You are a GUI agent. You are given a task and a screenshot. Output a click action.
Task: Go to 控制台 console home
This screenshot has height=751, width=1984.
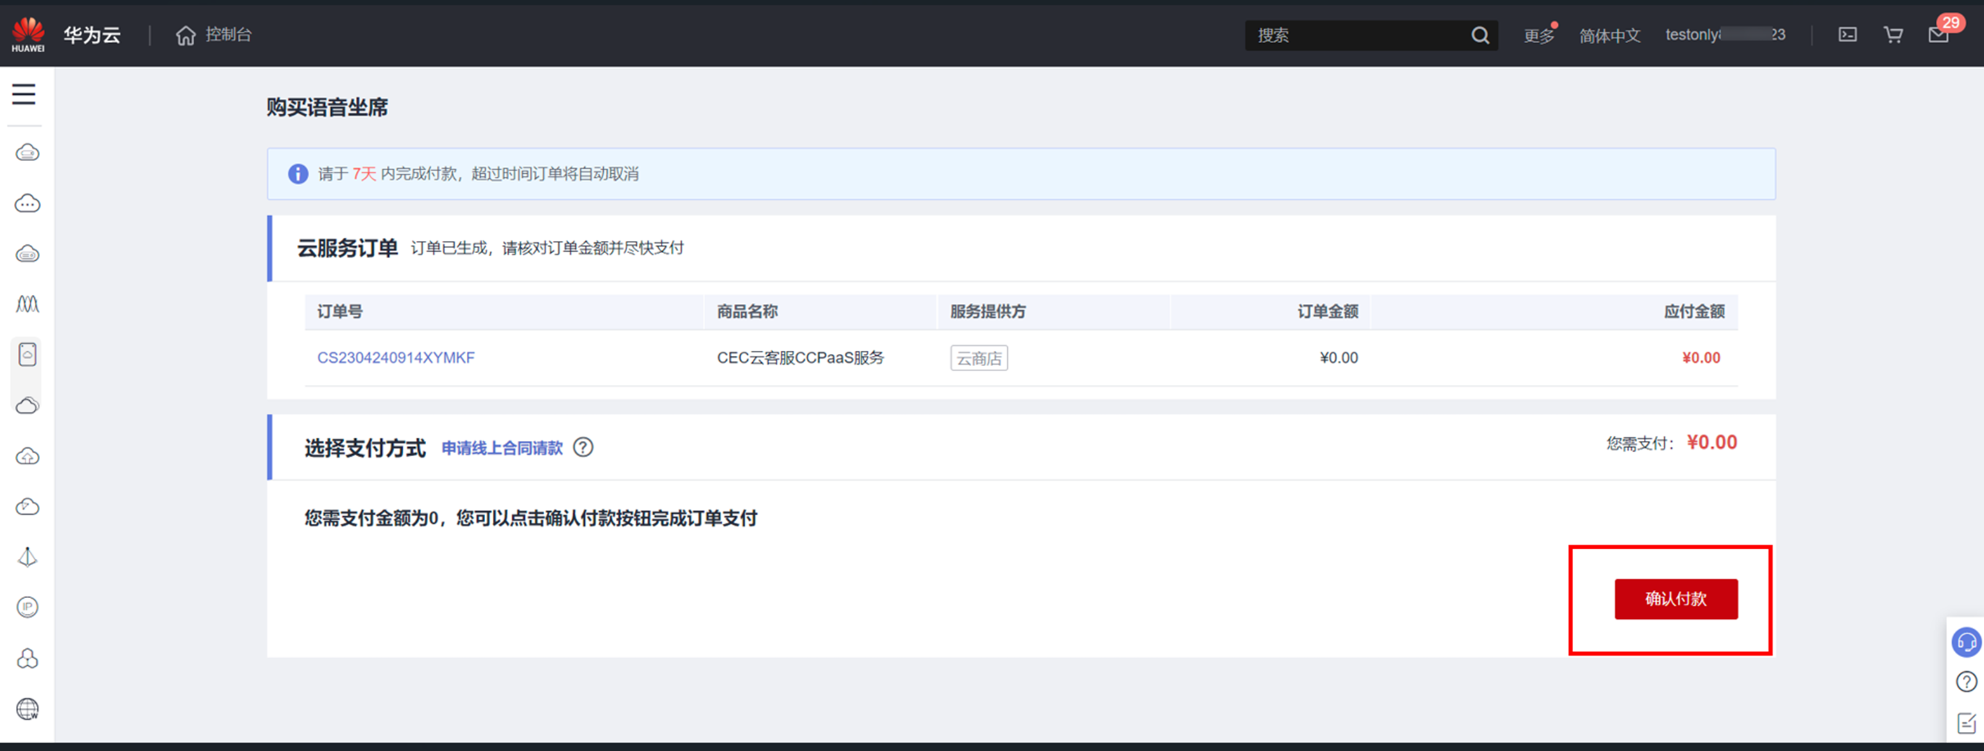214,35
